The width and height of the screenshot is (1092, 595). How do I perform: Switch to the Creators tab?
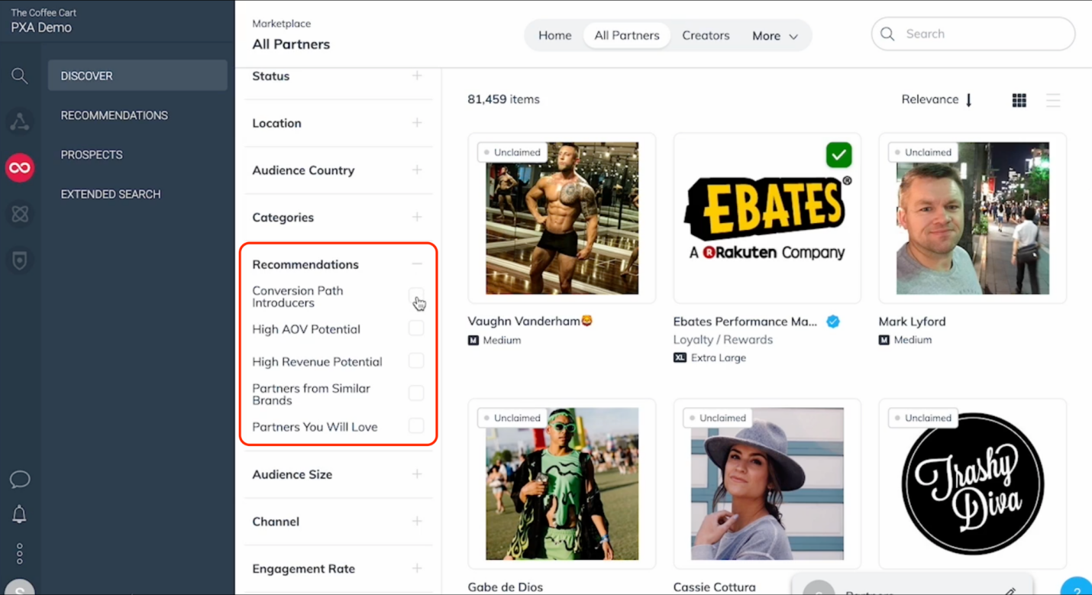click(x=706, y=36)
